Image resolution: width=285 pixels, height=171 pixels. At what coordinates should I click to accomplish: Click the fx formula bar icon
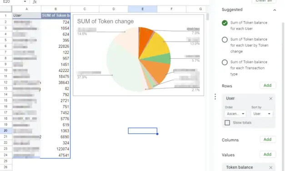pos(35,2)
